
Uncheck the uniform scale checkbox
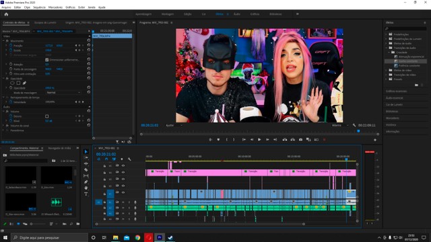[46, 60]
